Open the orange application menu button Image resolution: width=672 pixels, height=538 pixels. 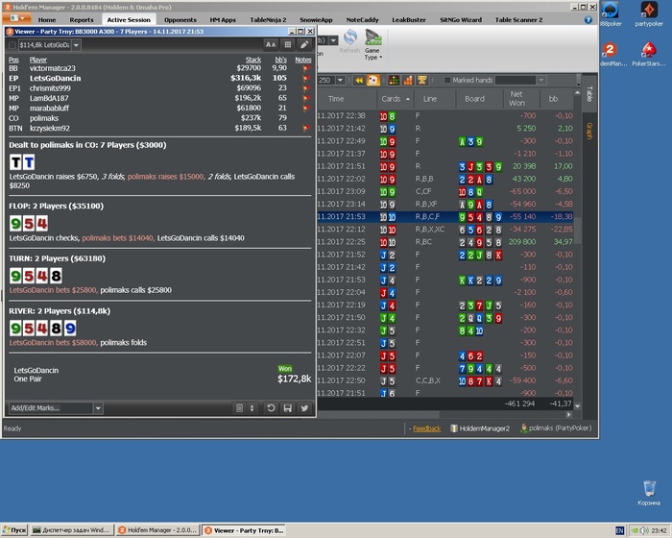click(x=16, y=18)
